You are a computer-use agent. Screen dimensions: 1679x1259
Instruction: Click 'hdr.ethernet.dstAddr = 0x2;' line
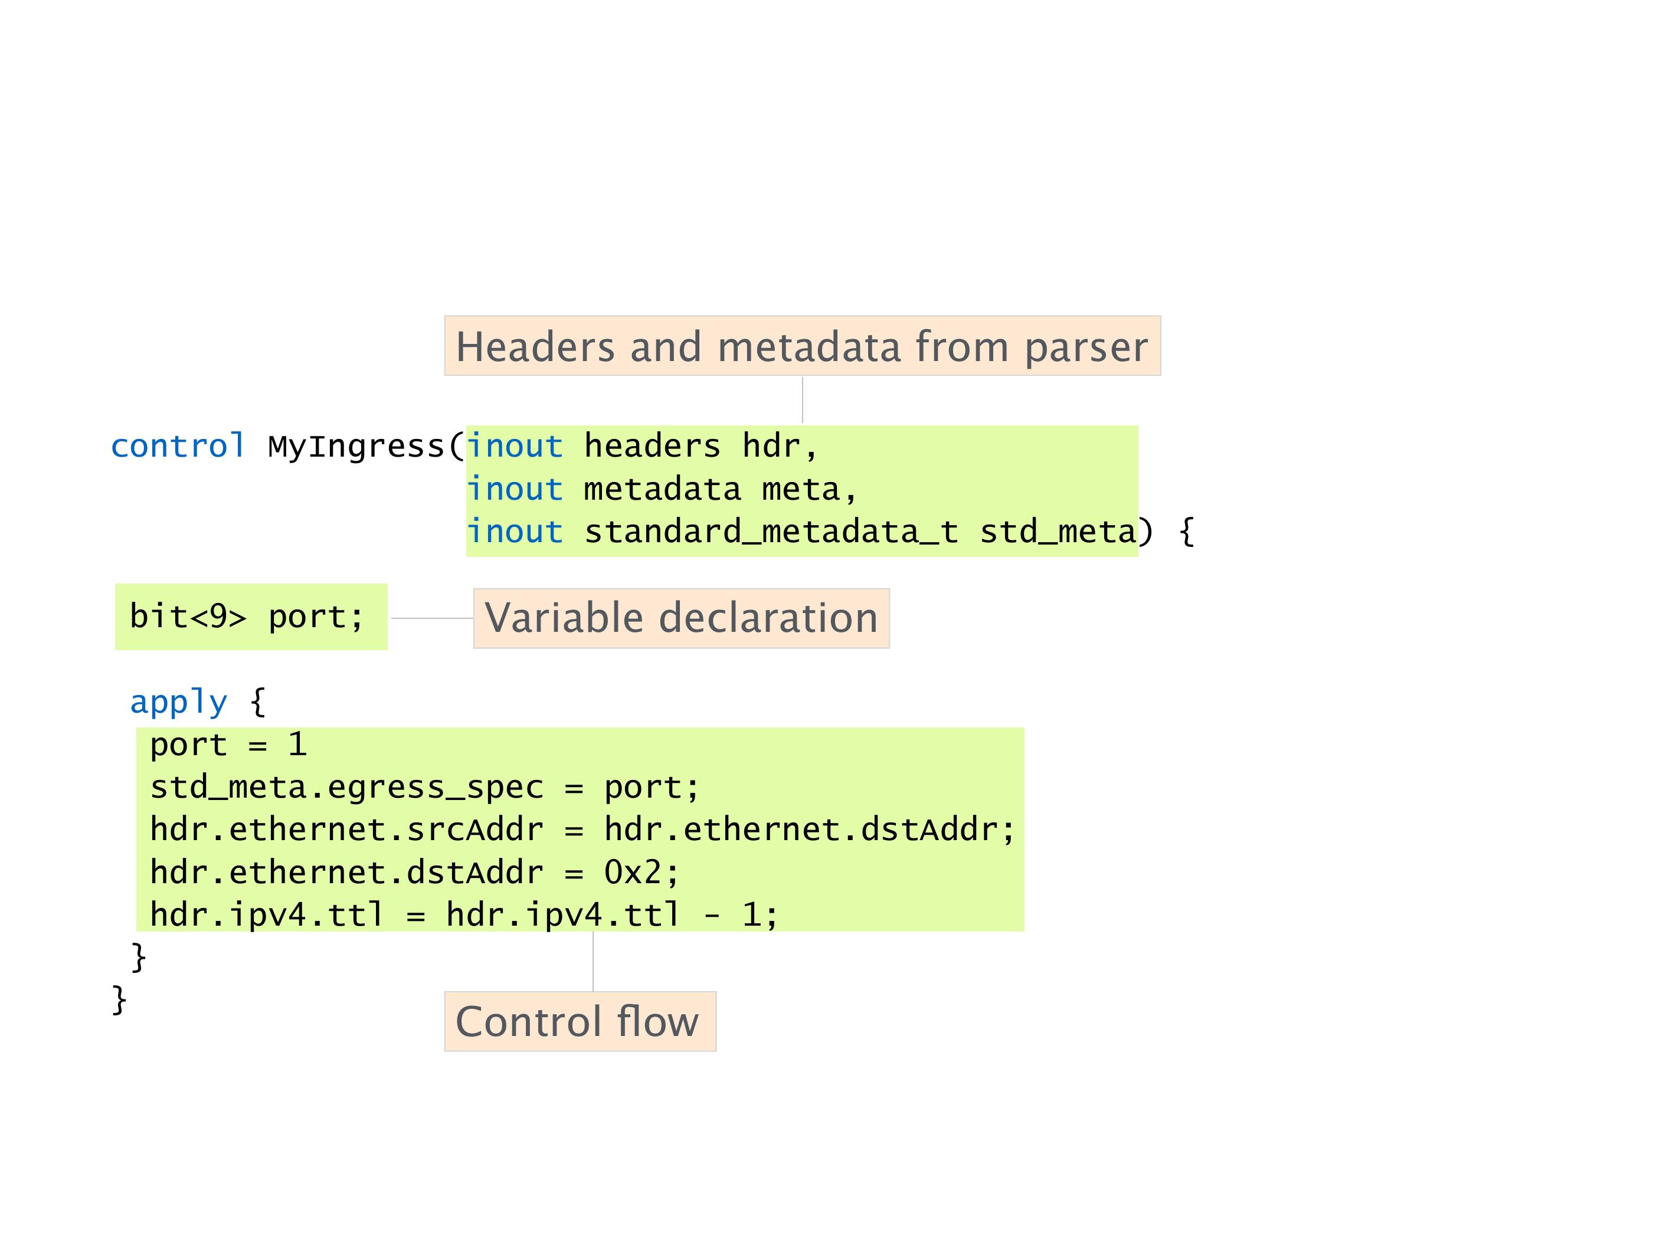414,872
